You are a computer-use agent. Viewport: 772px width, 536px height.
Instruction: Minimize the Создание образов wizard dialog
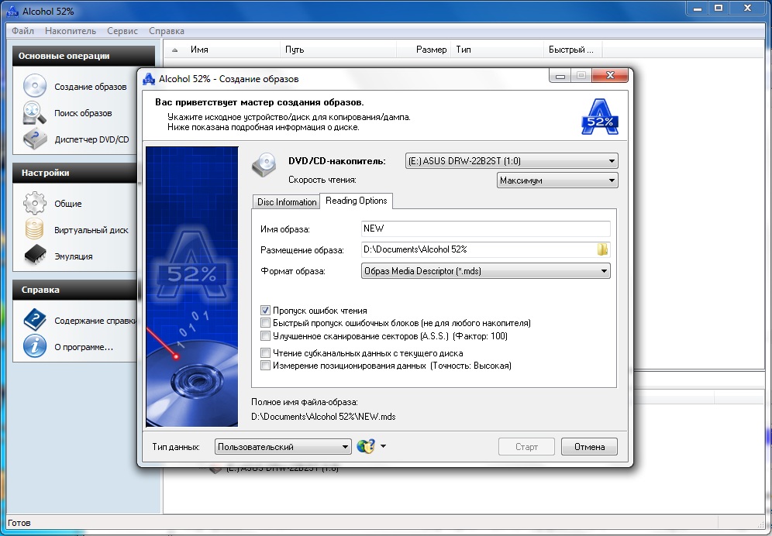click(x=560, y=75)
